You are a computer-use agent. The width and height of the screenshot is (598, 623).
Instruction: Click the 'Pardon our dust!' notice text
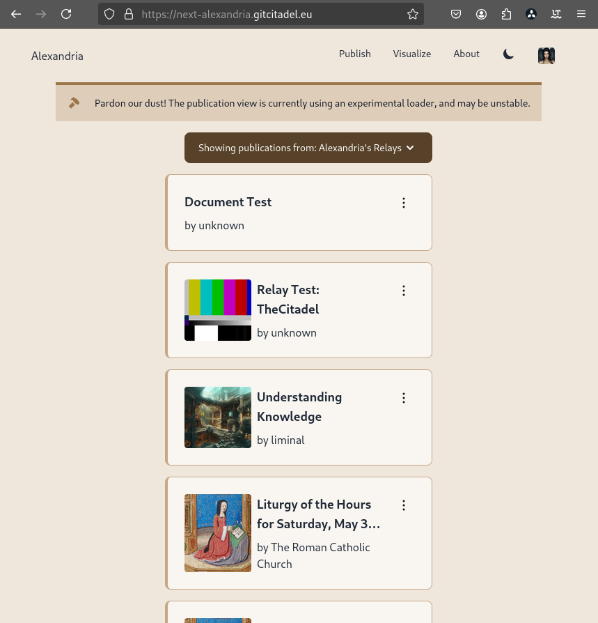[313, 103]
